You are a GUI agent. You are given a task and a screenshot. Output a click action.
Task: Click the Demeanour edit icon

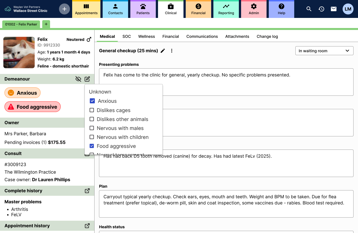tap(87, 79)
